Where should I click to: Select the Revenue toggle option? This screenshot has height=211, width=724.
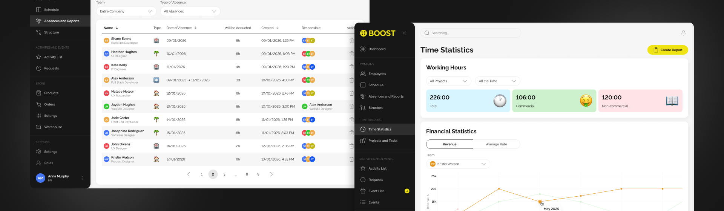tap(449, 144)
